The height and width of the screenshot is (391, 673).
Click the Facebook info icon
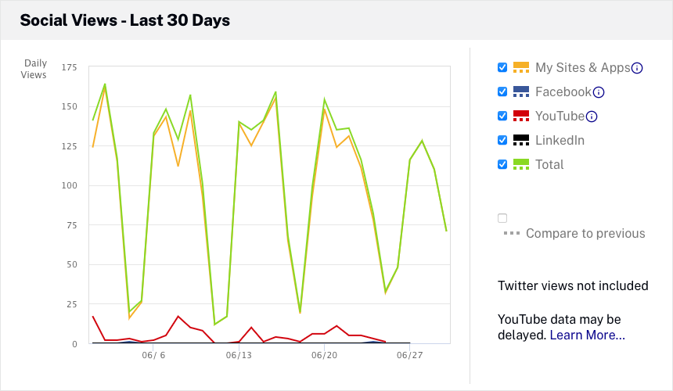point(599,92)
